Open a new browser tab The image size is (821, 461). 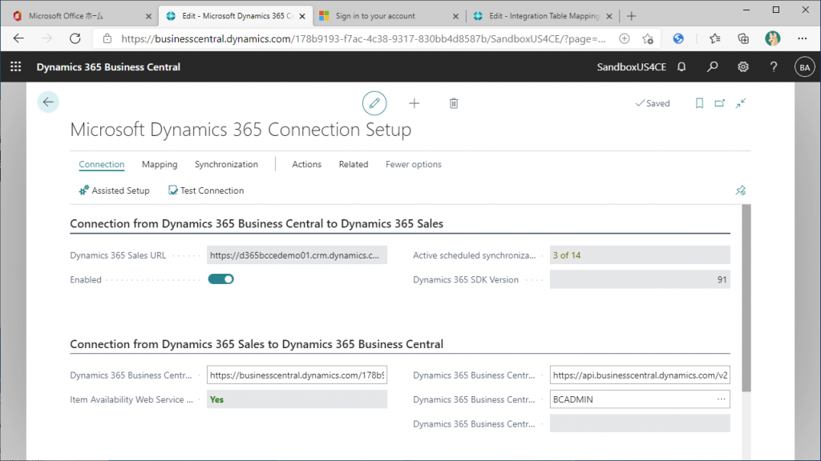pos(632,16)
